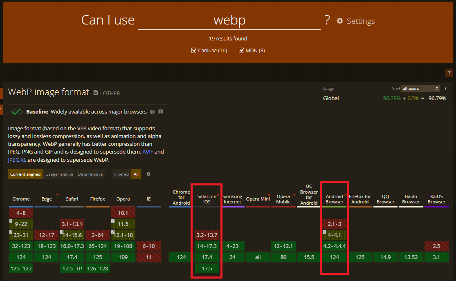The height and width of the screenshot is (281, 456).
Task: Select Firefox 2-64 version cell
Action: [x=97, y=235]
